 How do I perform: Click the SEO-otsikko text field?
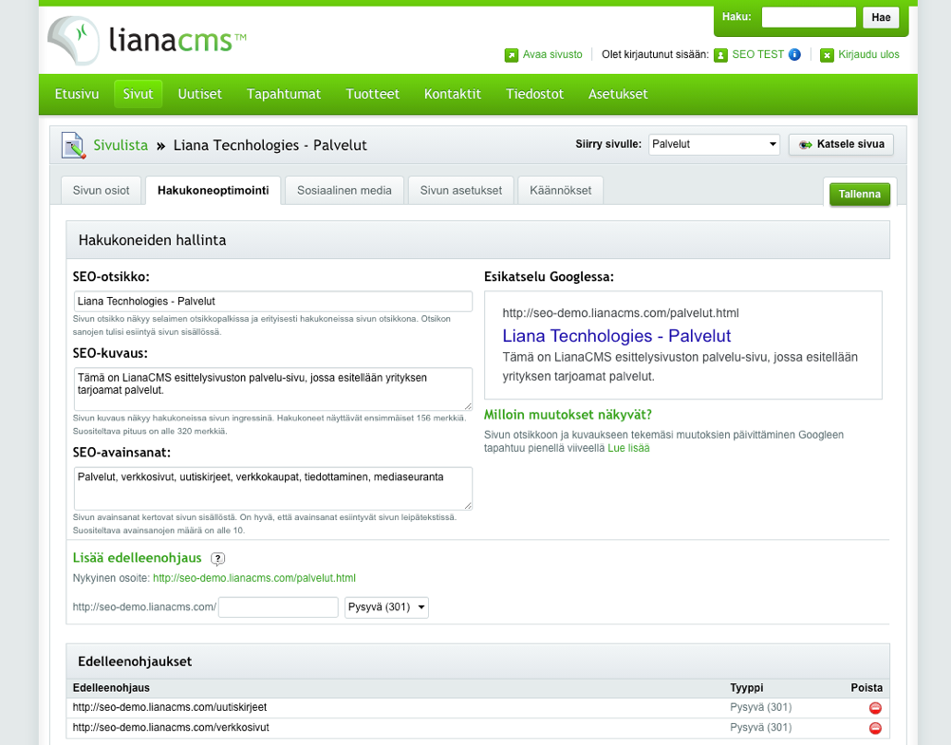tap(273, 302)
